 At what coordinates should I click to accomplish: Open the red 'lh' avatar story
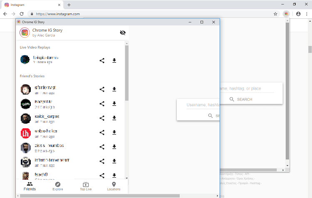(26, 133)
